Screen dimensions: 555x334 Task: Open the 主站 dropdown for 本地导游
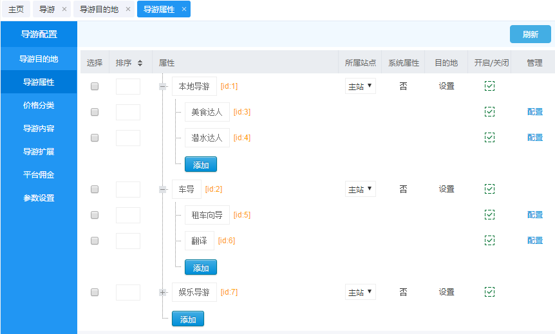click(360, 86)
